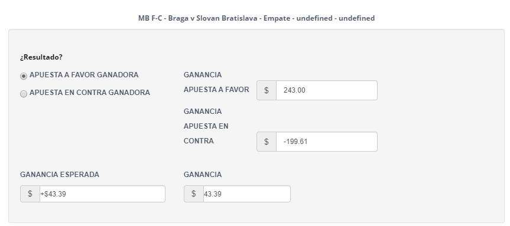Click the GANANCIA text above APUESTA A FAVOR

click(x=203, y=75)
